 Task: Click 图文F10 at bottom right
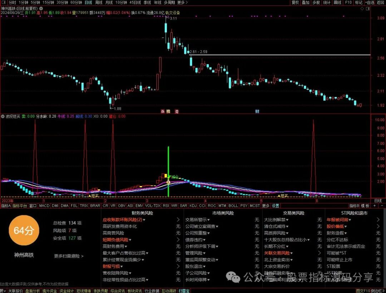click(363, 291)
